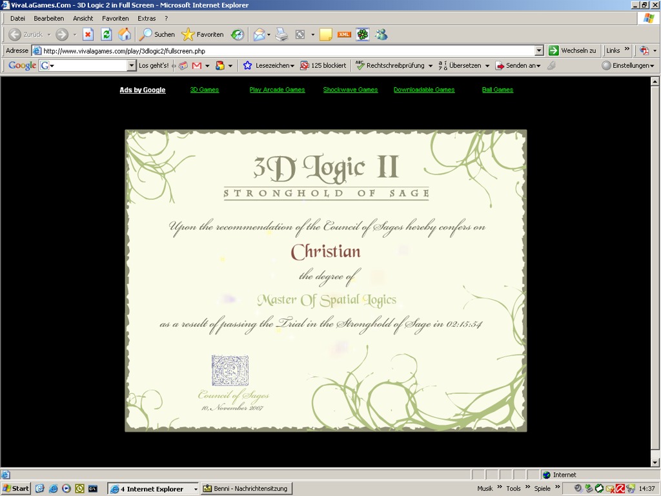The width and height of the screenshot is (661, 496).
Task: Open the Extras menu
Action: (147, 18)
